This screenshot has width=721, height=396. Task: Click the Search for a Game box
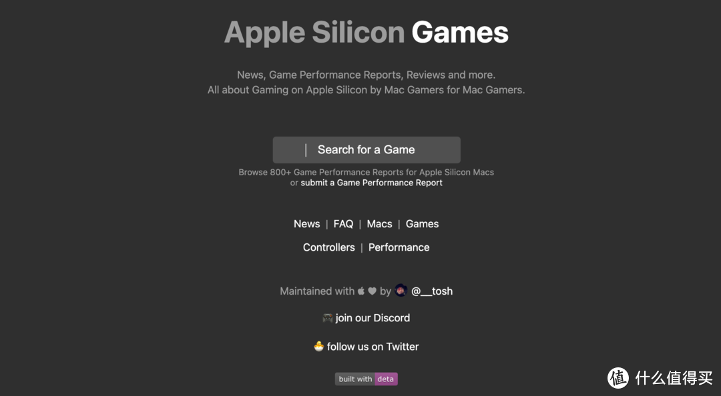click(x=366, y=149)
